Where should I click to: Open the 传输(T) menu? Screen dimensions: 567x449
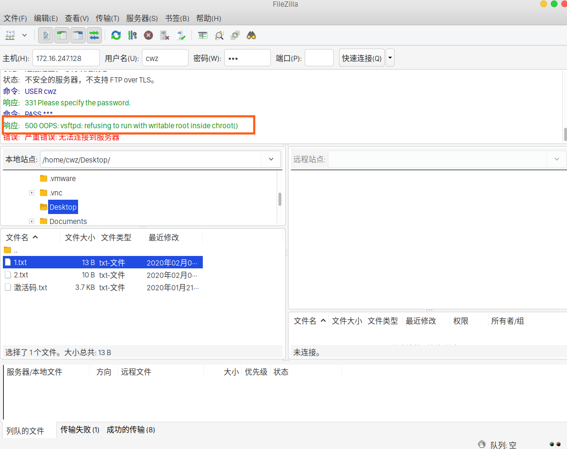point(108,19)
